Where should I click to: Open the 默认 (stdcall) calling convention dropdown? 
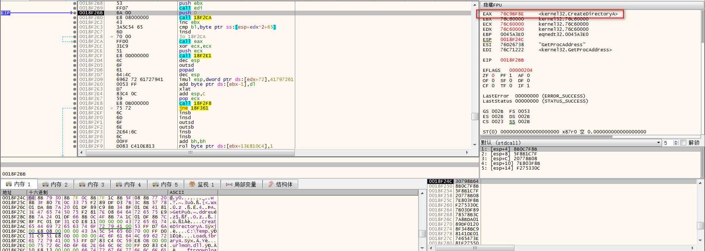coord(570,143)
